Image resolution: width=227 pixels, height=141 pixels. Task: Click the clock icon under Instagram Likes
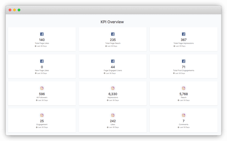pyautogui.click(x=107, y=127)
